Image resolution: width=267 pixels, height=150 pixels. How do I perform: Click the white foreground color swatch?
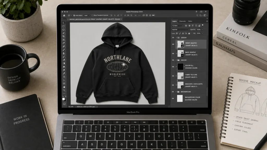[x=63, y=99]
